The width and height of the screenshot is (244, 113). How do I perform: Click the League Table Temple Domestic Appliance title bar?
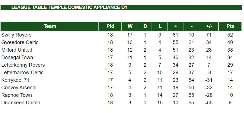tap(121, 7)
